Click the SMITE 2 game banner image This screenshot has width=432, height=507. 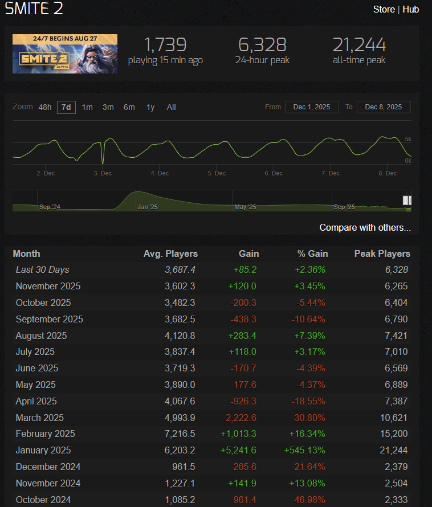[x=65, y=54]
